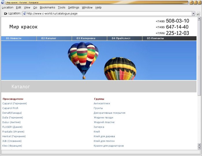Click phone number 647-14-40
This screenshot has width=202, height=156.
pos(177,27)
